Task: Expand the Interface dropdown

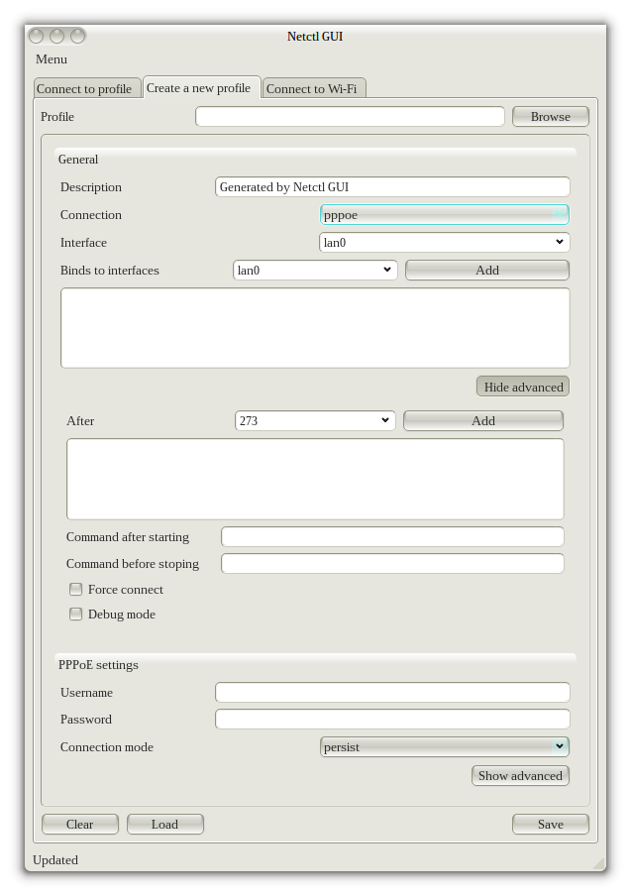Action: click(x=444, y=243)
